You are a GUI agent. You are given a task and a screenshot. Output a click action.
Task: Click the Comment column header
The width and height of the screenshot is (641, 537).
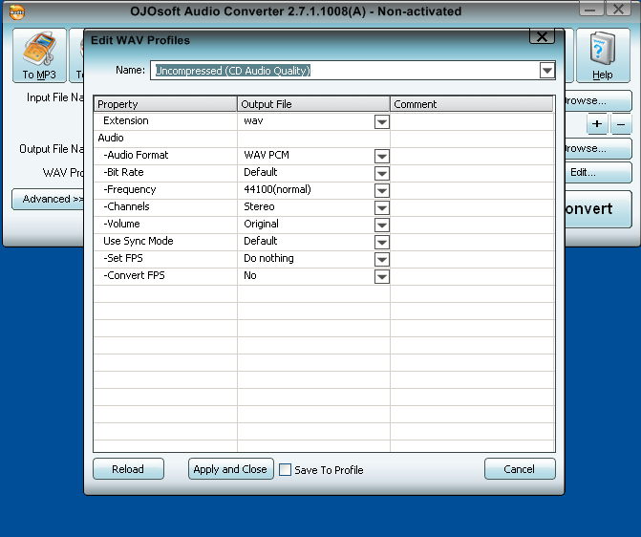click(472, 104)
